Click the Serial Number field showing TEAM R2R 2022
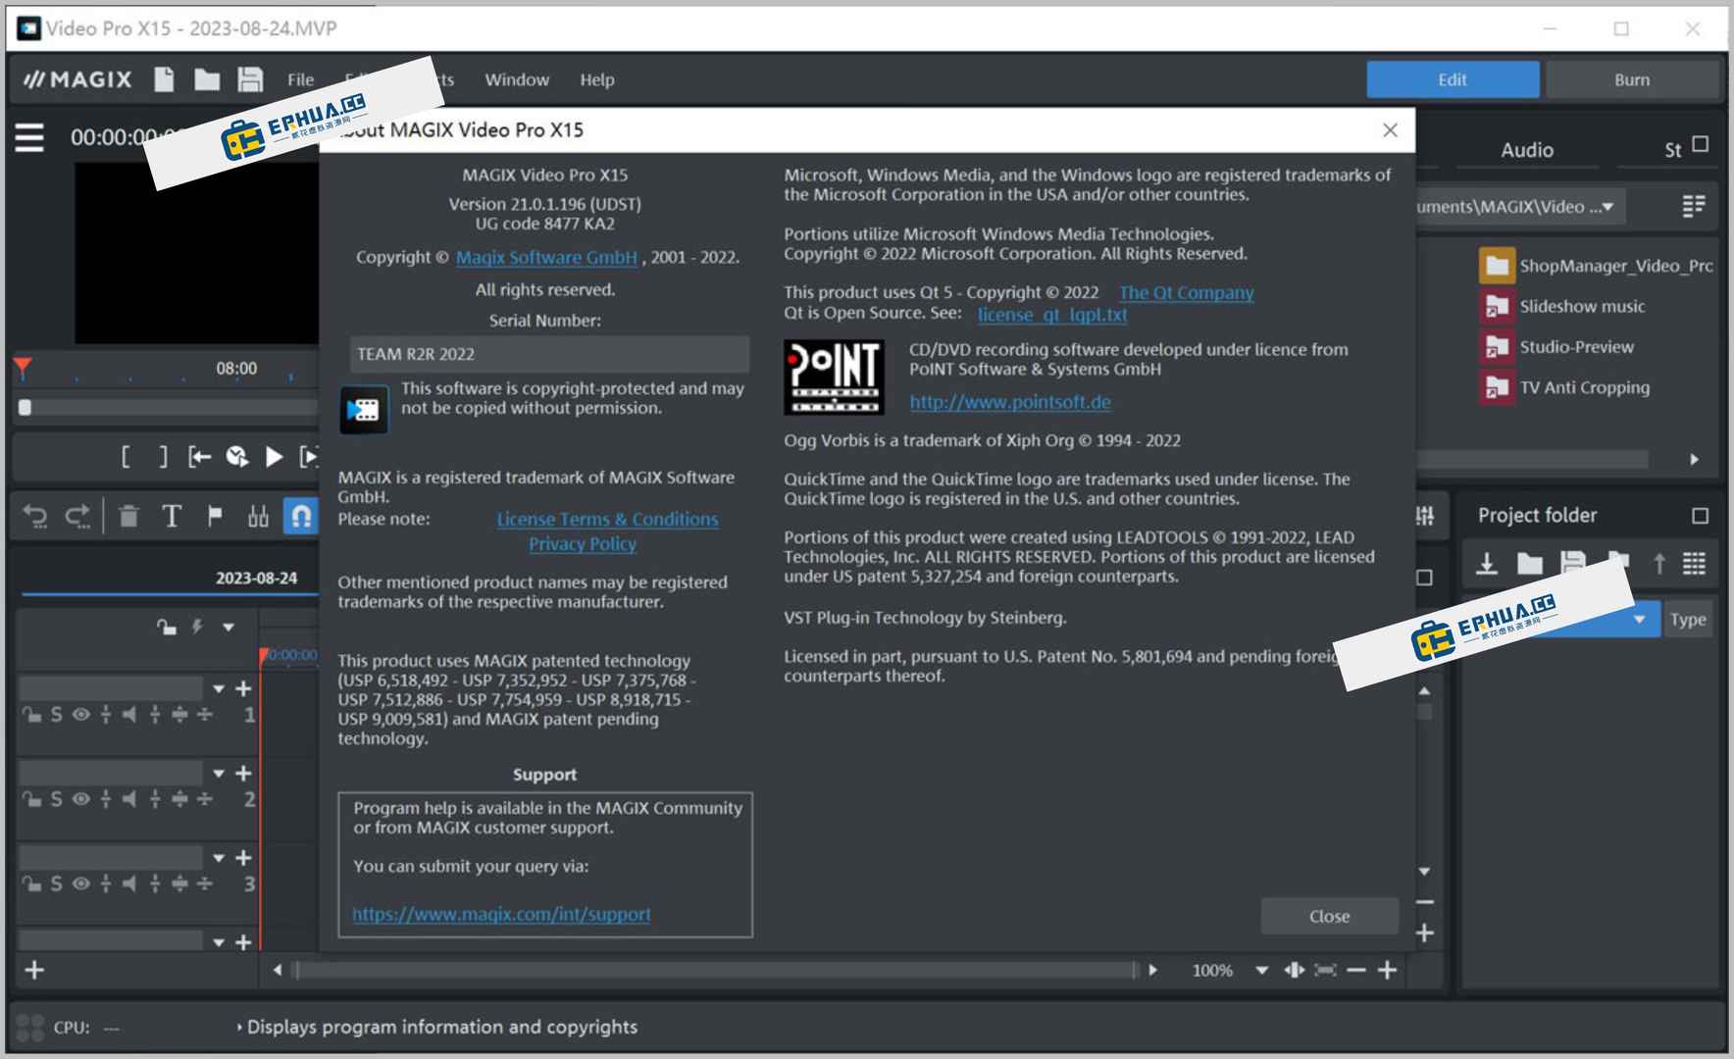 tap(546, 354)
